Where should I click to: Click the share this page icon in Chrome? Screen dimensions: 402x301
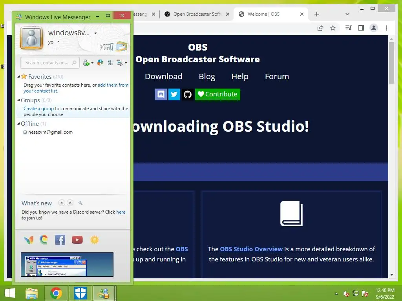(320, 28)
